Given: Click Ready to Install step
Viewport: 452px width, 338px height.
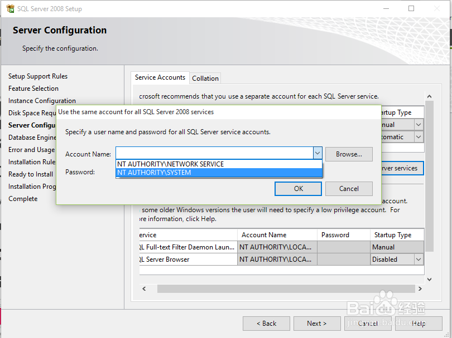Looking at the screenshot, I should click(31, 174).
